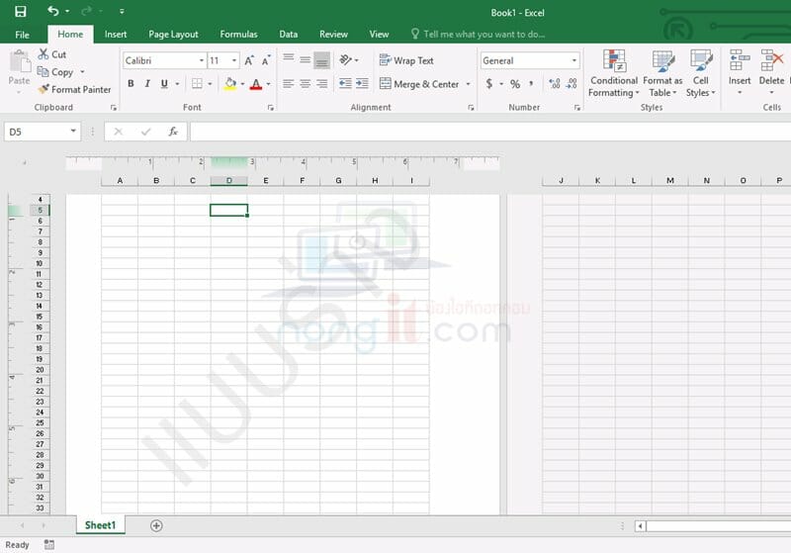Screen dimensions: 791x553
Task: Select row 12 header
Action: coord(40,285)
